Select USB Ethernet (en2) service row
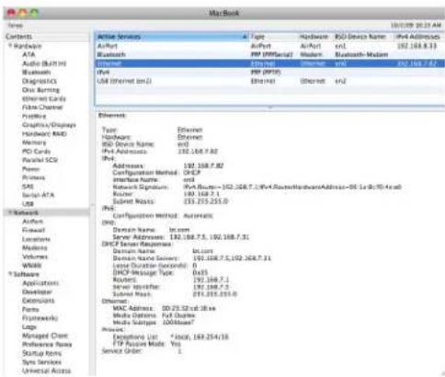 [x=270, y=81]
